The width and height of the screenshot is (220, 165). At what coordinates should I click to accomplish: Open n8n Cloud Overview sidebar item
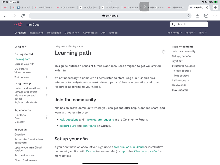pos(20,135)
